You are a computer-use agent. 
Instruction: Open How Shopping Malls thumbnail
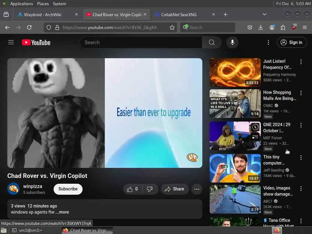click(235, 104)
